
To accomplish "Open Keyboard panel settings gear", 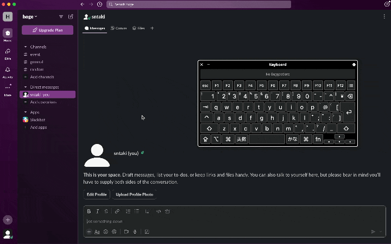I will pyautogui.click(x=354, y=65).
